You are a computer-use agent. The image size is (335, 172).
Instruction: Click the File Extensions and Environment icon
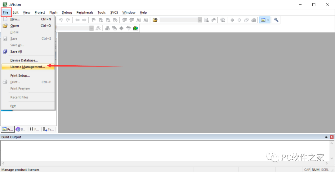pos(107,28)
